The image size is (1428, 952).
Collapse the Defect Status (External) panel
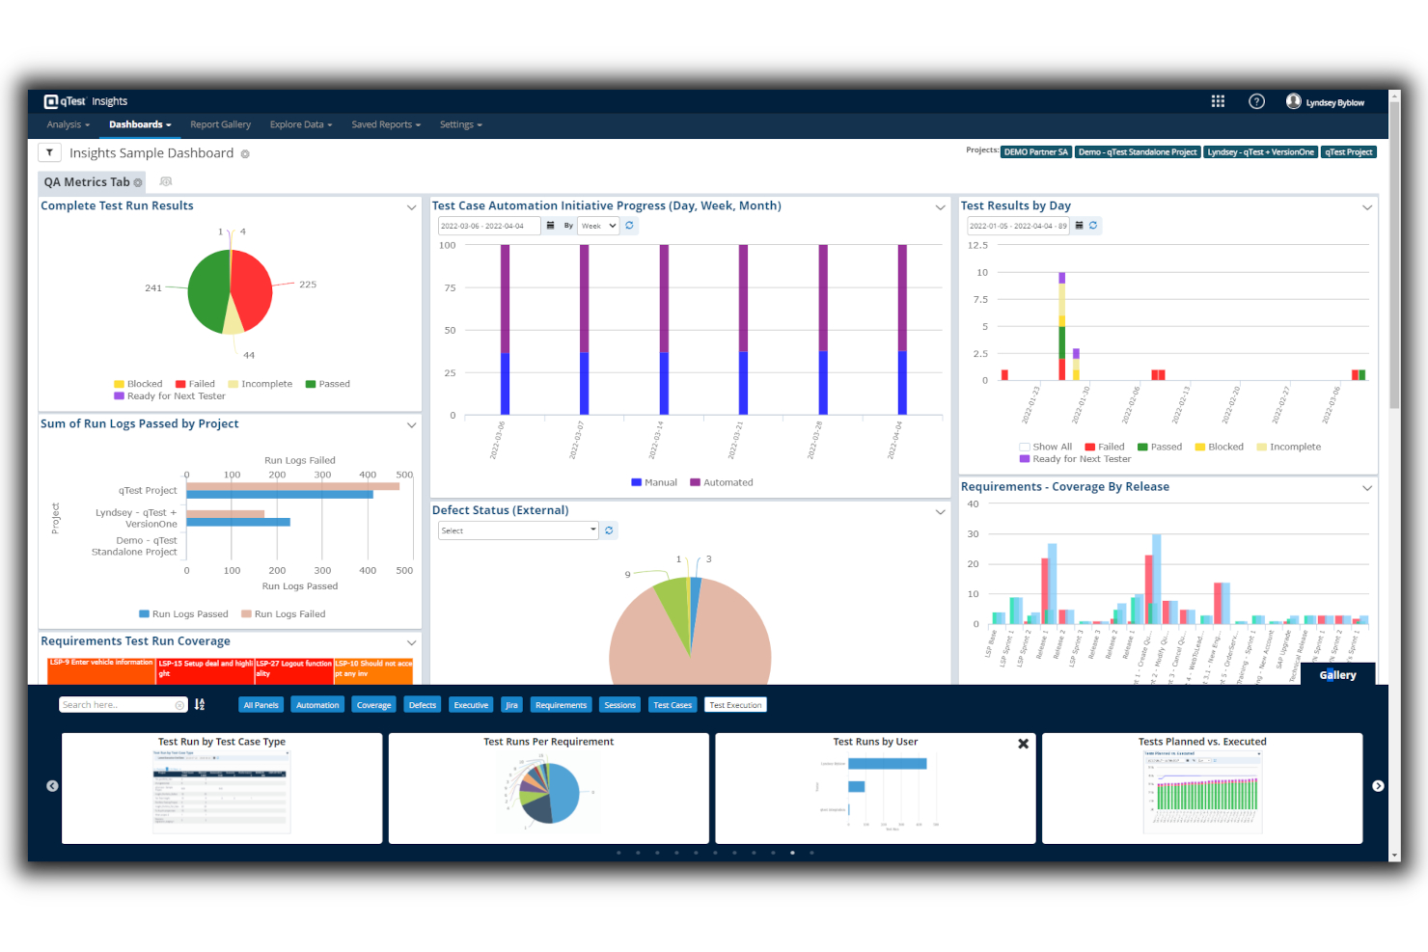pos(941,512)
